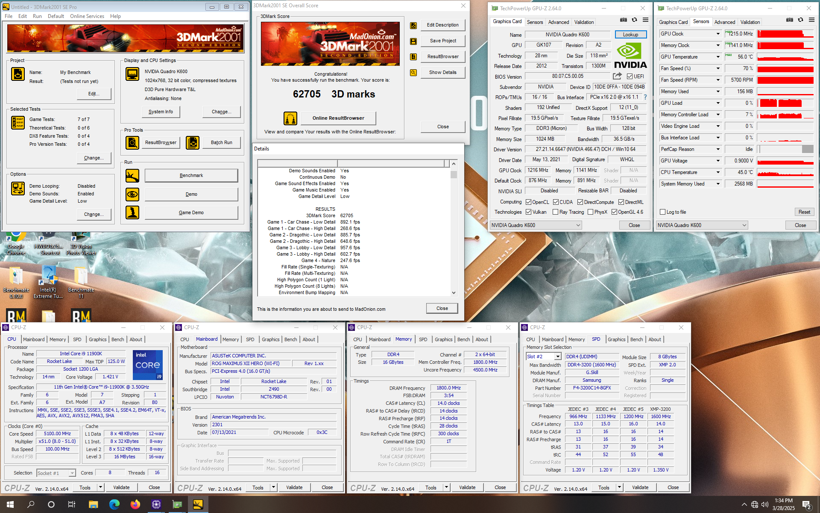Click the Details list scroll down arrow
This screenshot has height=513, width=820.
click(454, 293)
